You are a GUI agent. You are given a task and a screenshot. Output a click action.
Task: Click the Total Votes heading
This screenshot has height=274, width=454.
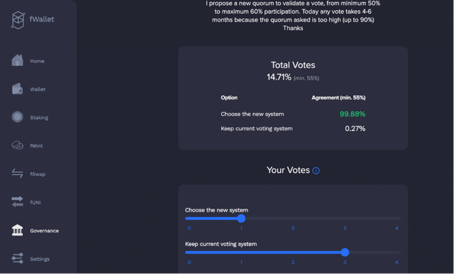(293, 65)
